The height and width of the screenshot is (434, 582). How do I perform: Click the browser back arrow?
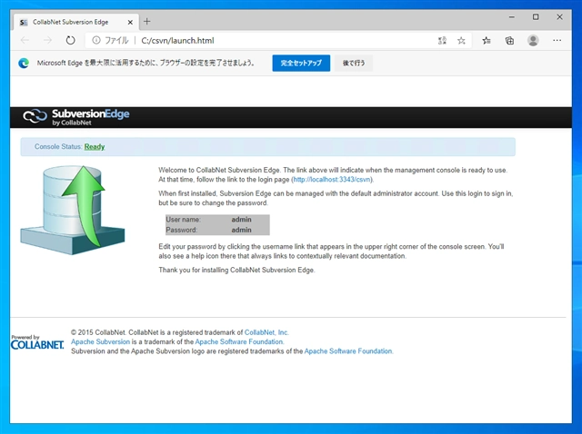pos(25,40)
